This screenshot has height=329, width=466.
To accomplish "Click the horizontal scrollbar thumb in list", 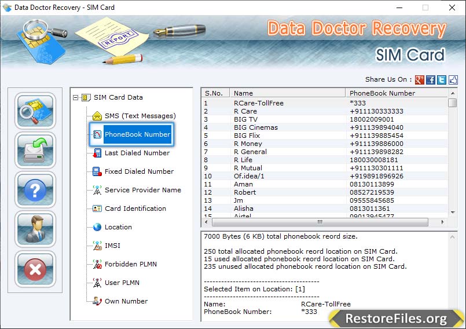I will [320, 222].
